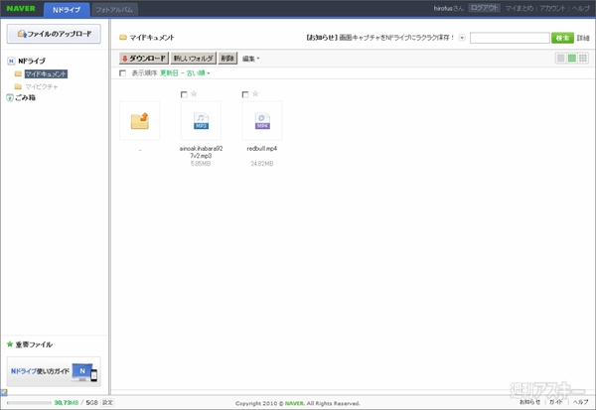Click the ダウンロード button

[144, 59]
